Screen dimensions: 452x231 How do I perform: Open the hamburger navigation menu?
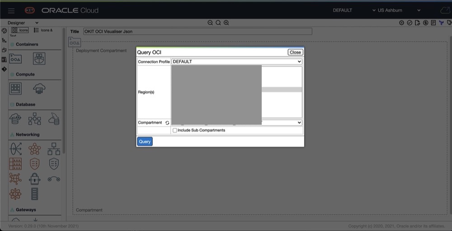pos(11,11)
